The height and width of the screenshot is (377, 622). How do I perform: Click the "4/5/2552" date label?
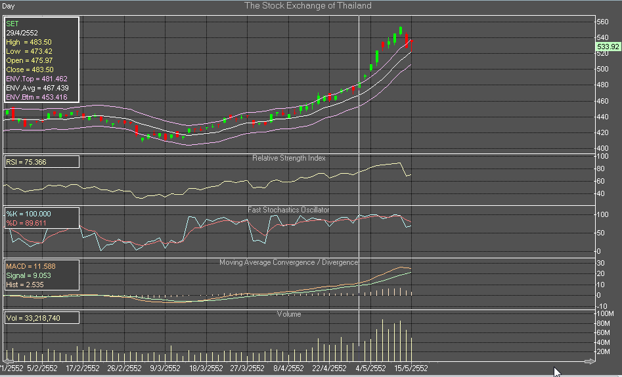click(x=370, y=368)
